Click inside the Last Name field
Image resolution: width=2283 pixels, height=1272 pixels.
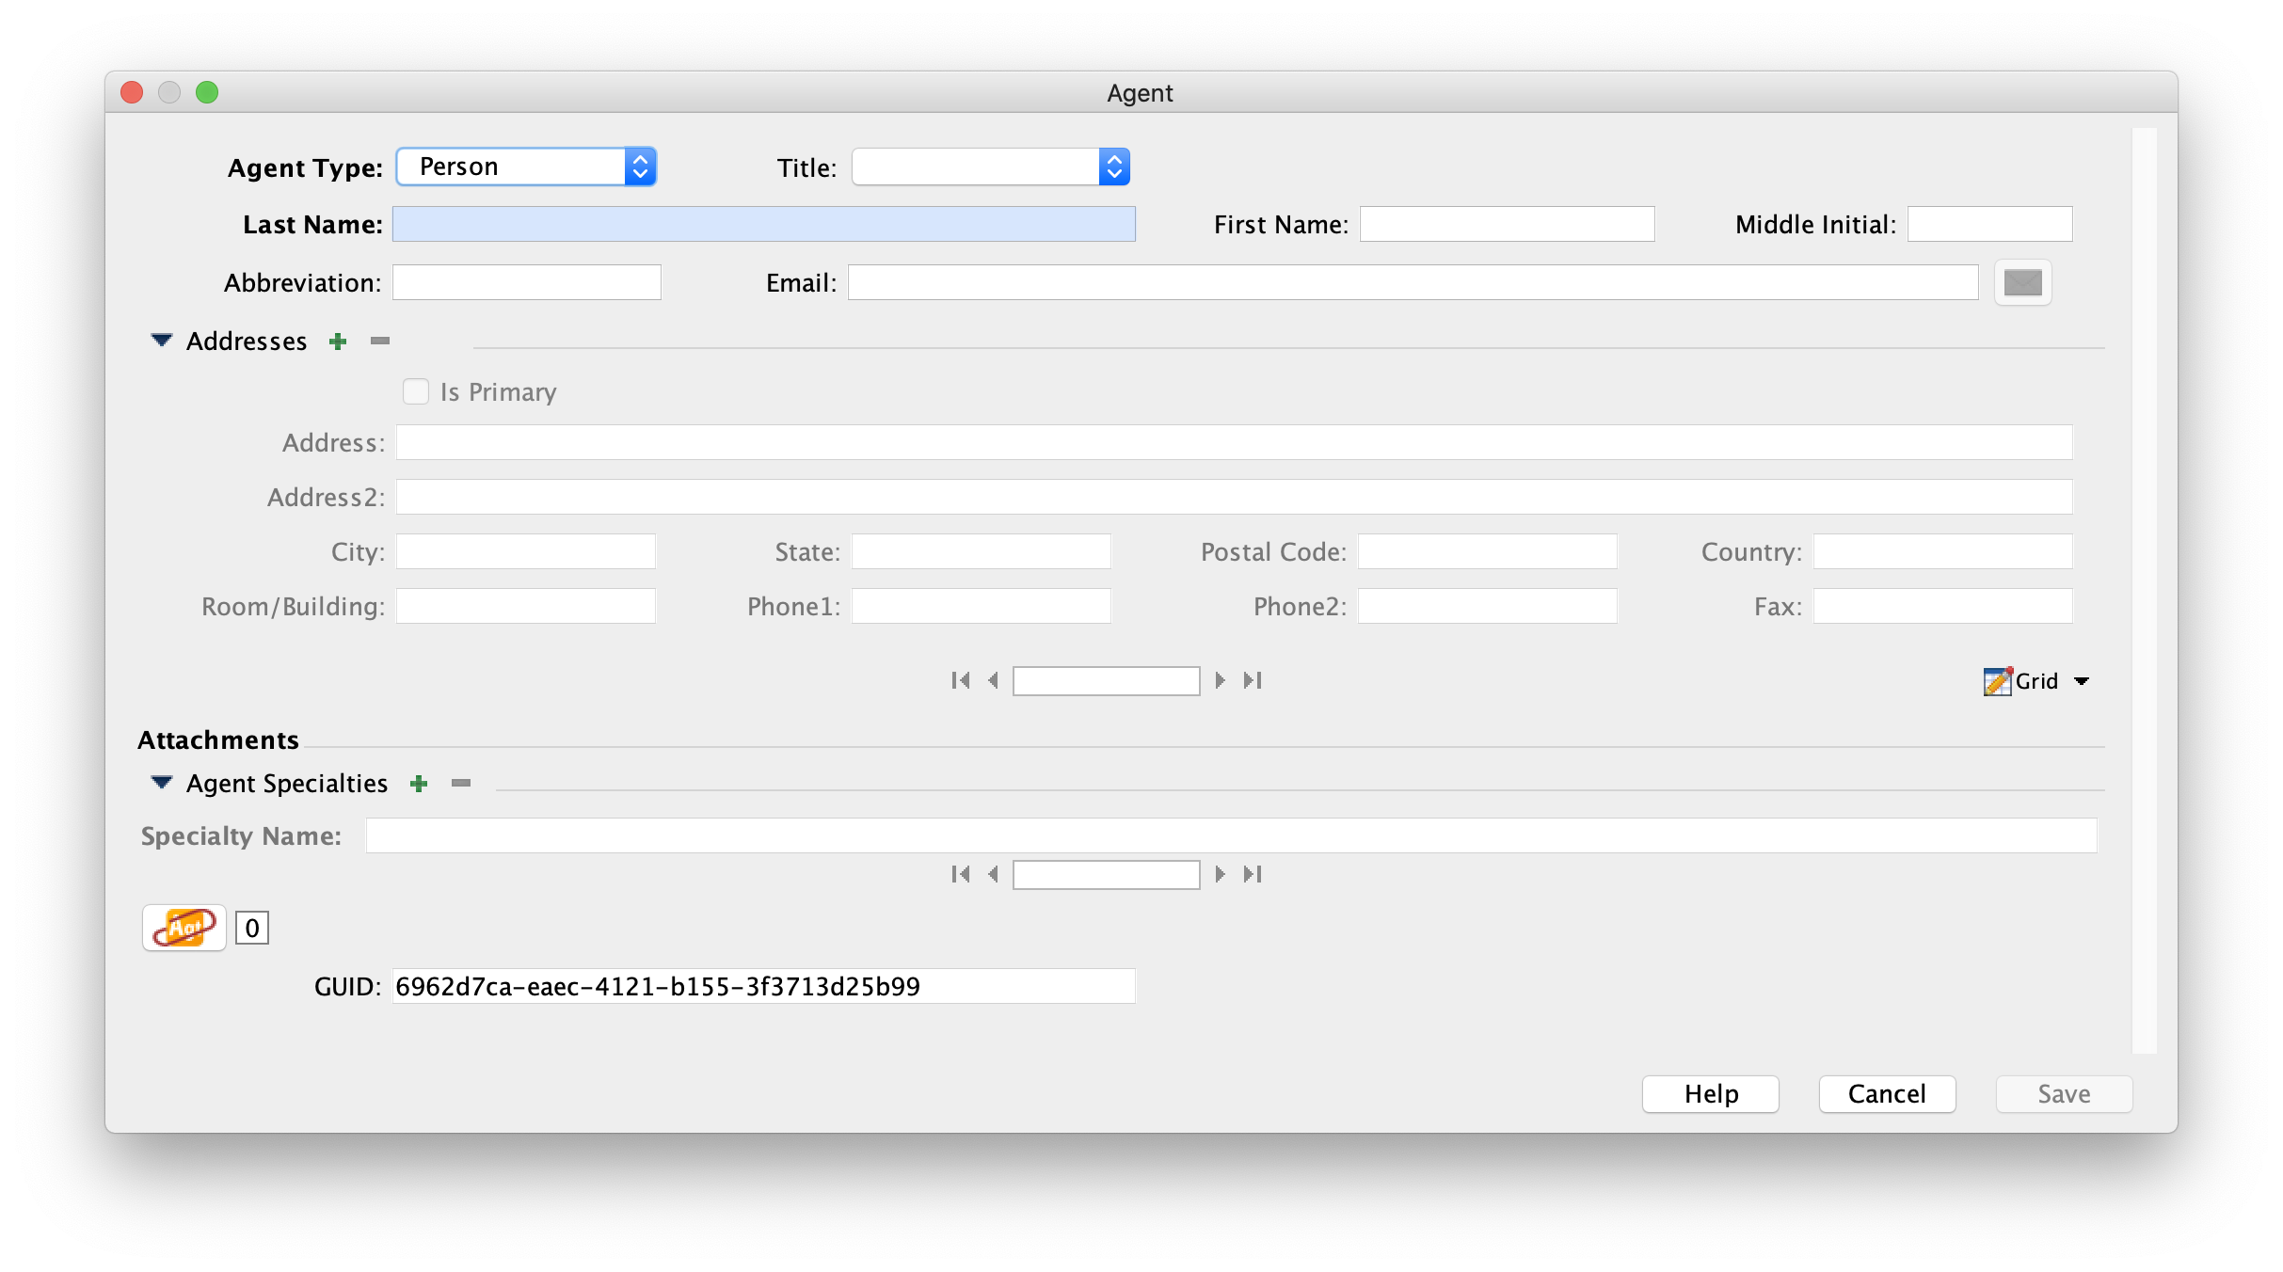[x=763, y=224]
